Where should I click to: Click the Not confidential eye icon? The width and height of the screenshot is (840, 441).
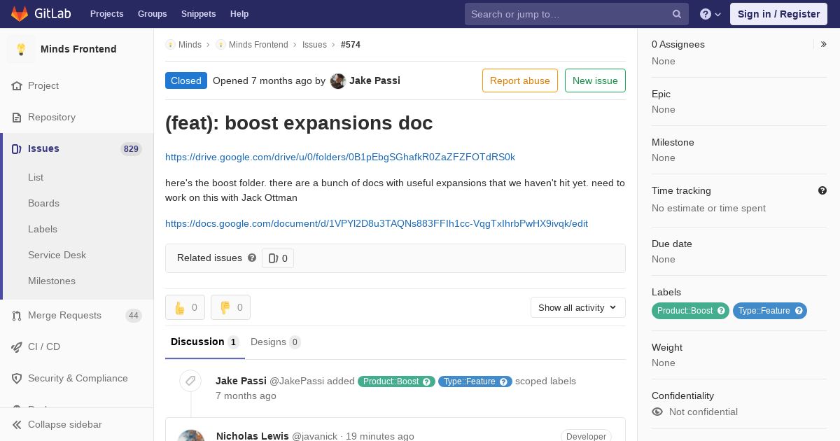pos(657,412)
